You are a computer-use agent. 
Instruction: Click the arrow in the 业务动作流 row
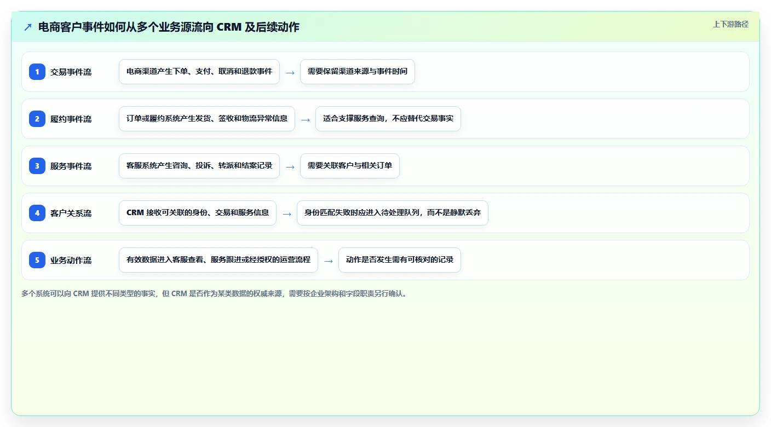(x=329, y=261)
